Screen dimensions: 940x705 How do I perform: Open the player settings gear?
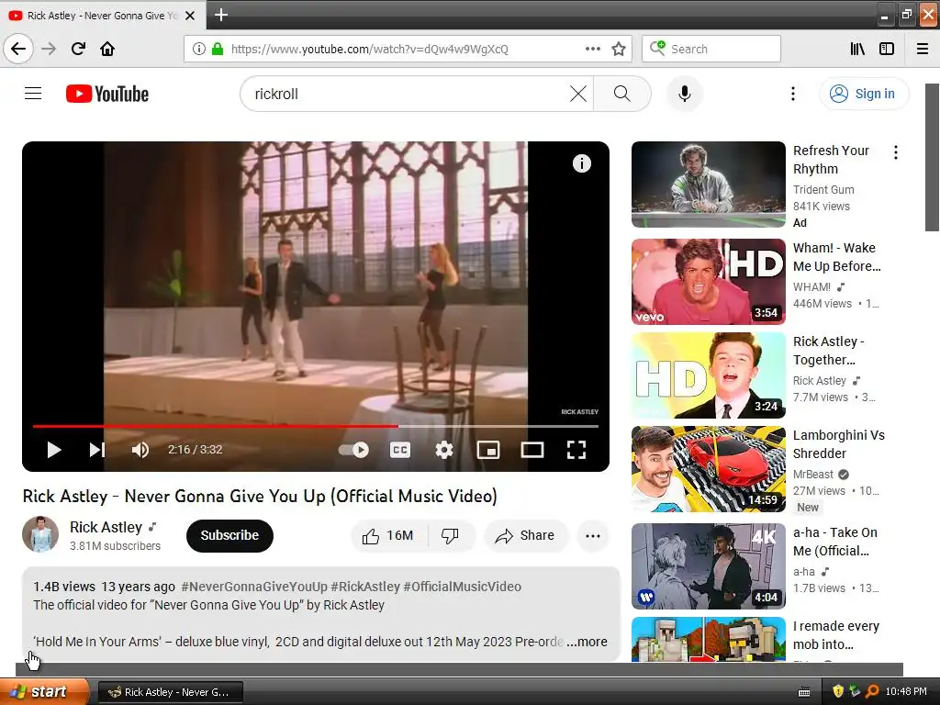[444, 450]
